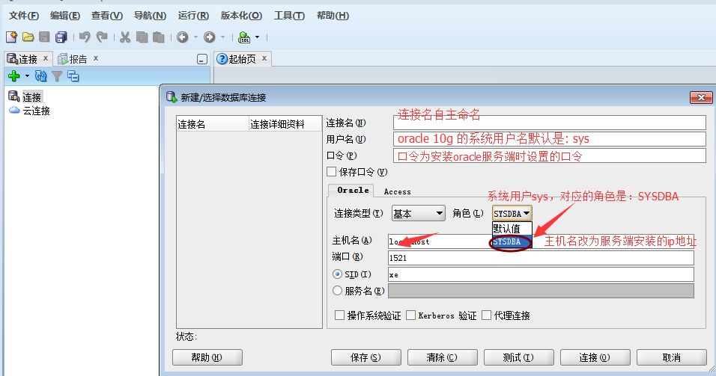
Task: Click the Forward navigation arrow icon
Action: point(209,37)
